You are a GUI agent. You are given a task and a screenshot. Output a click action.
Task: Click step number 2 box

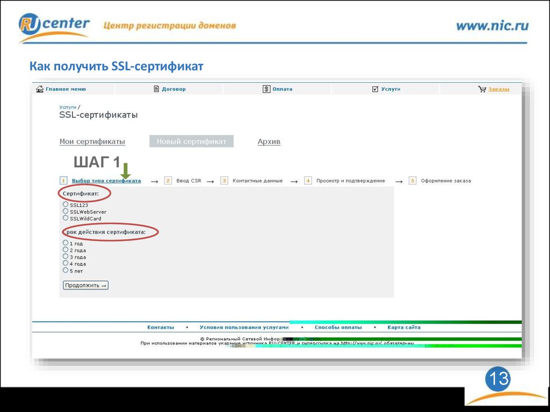coord(168,181)
